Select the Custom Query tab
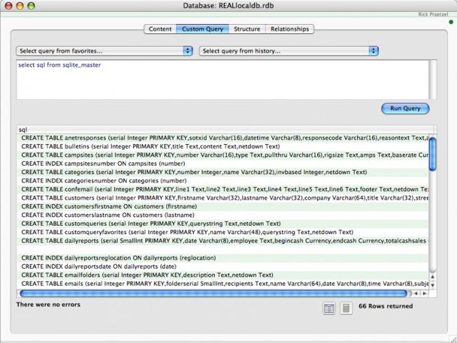 [x=203, y=29]
